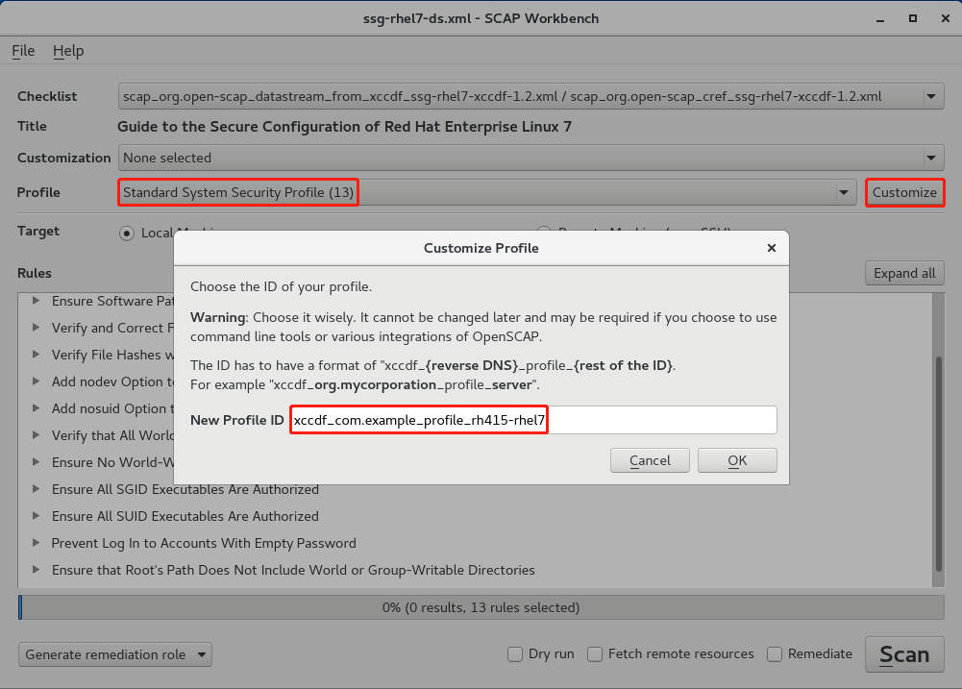Click OK to confirm profile ID
Screen dimensions: 962x689
pos(737,460)
